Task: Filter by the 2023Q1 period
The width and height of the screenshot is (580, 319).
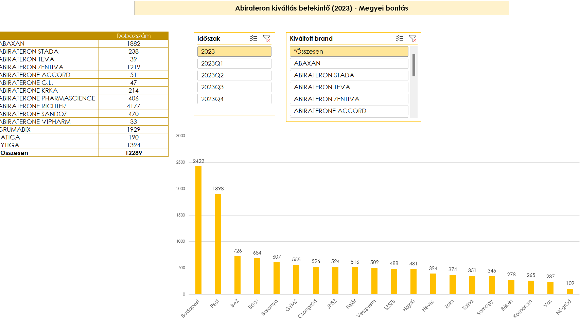Action: 234,63
